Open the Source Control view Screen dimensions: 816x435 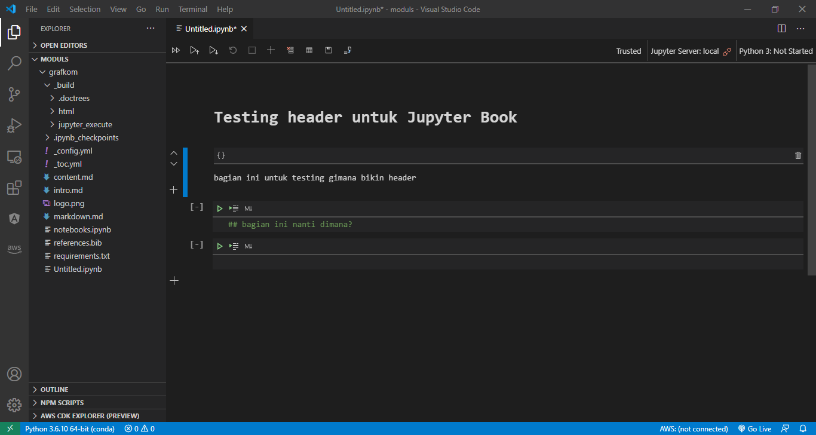[x=14, y=94]
